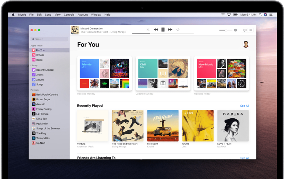The width and height of the screenshot is (284, 179).
Task: Click See All for Recently Played
Action: (x=245, y=106)
